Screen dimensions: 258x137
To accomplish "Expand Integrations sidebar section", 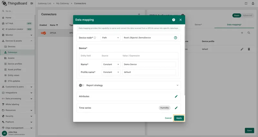I will (17, 93).
